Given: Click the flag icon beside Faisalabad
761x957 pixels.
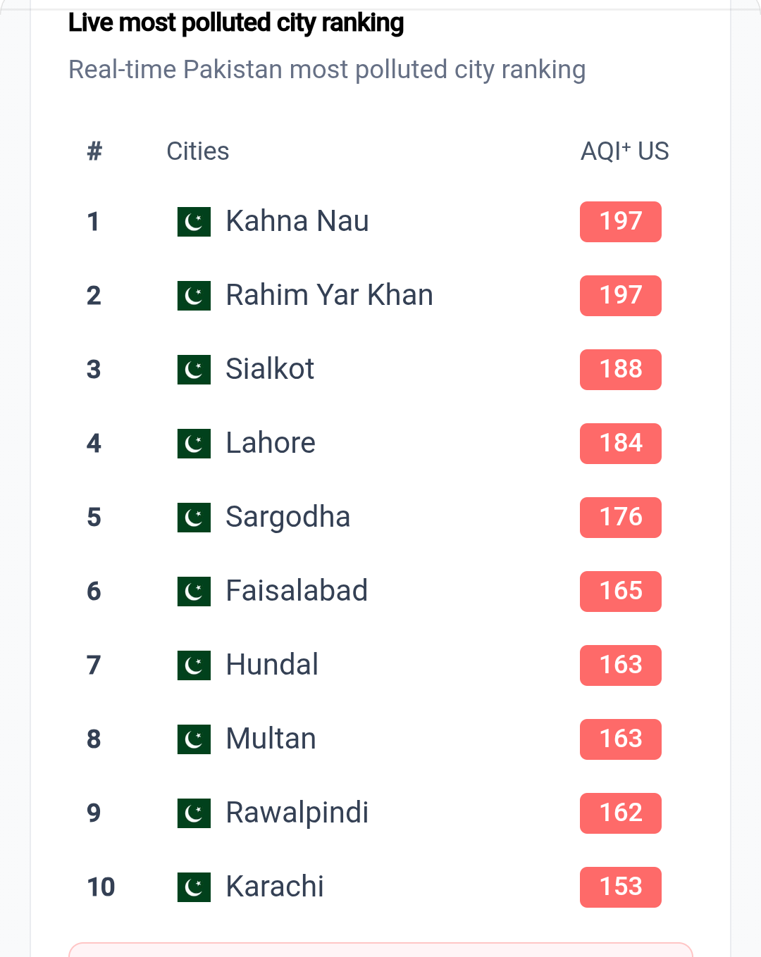Looking at the screenshot, I should click(x=194, y=592).
